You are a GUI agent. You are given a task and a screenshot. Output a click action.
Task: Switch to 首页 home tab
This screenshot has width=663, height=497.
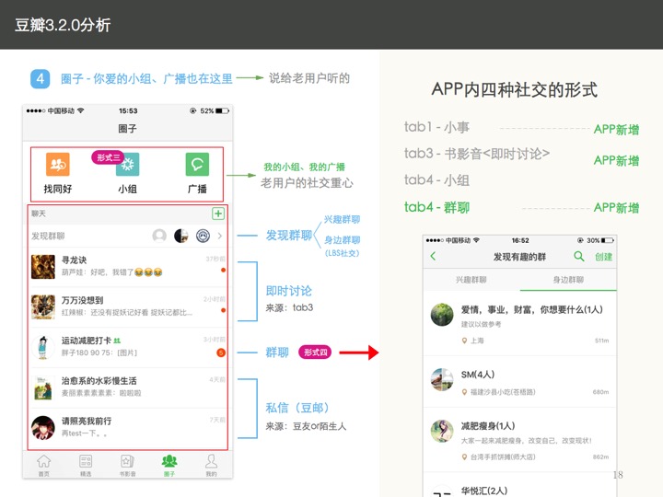[x=44, y=466]
